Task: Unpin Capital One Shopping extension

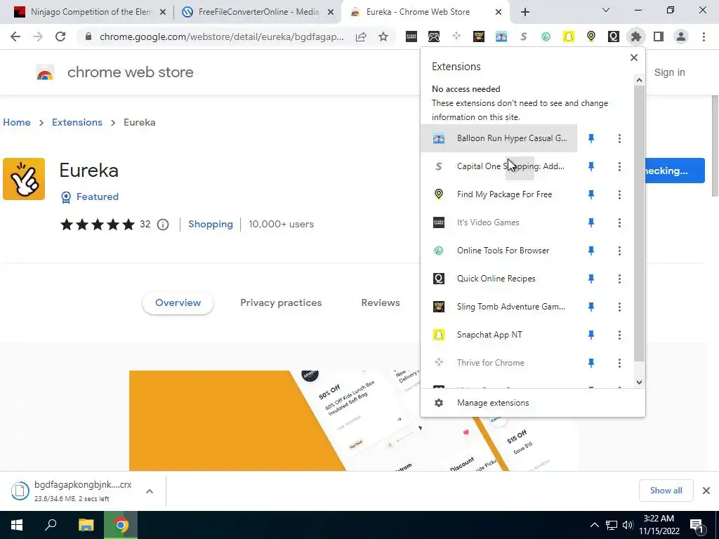Action: (x=591, y=166)
